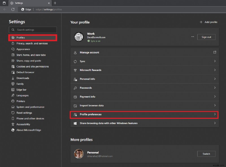Click the tab actions icon top-left corner
The width and height of the screenshot is (226, 167).
[x=4, y=3]
